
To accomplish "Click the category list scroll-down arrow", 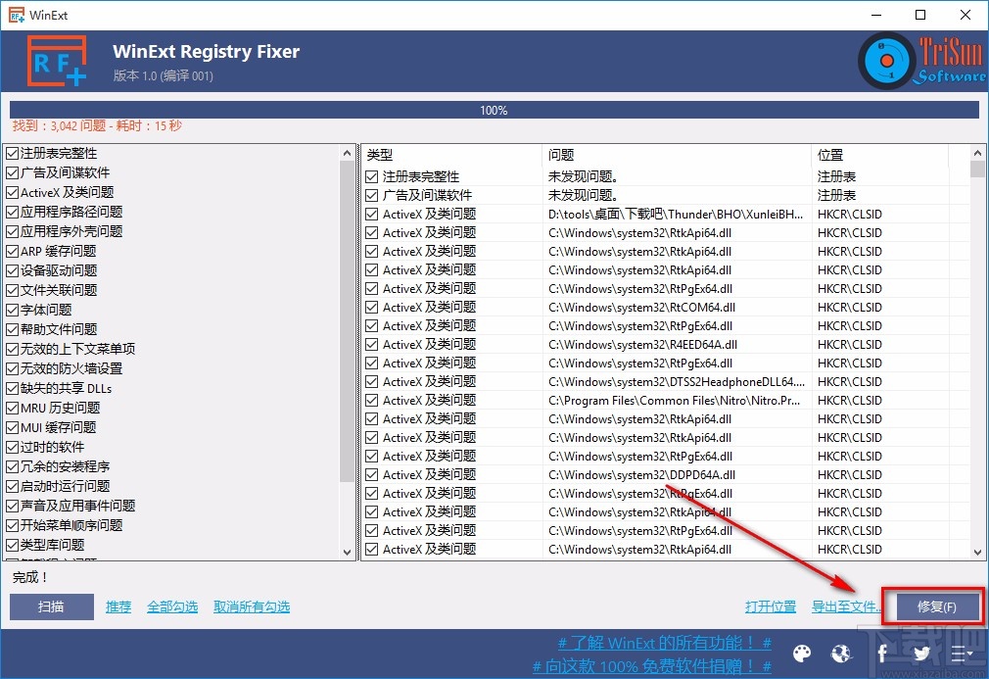I will click(x=347, y=552).
